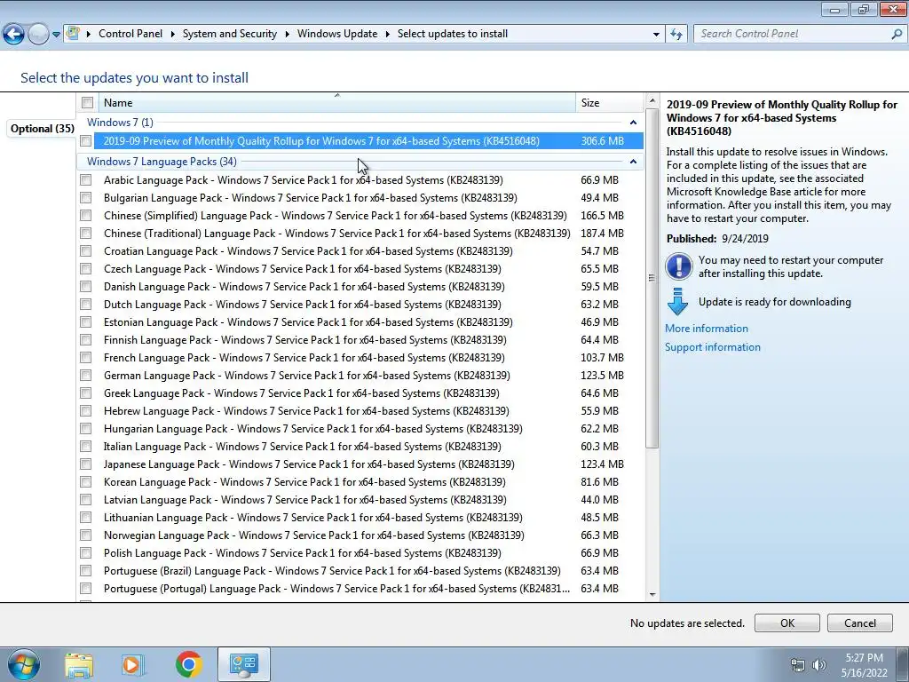909x682 pixels.
Task: Check Chinese (Simplified) Language Pack checkbox
Action: (x=86, y=216)
